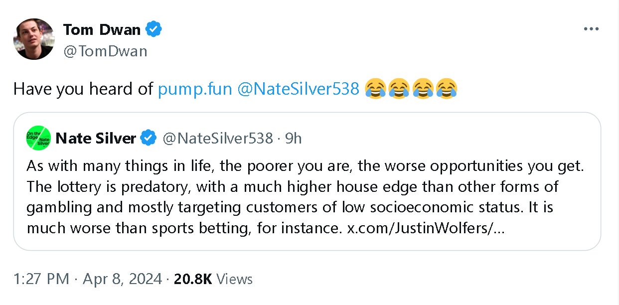Click the "Have you heard of" tweet text
This screenshot has width=619, height=305.
point(83,89)
